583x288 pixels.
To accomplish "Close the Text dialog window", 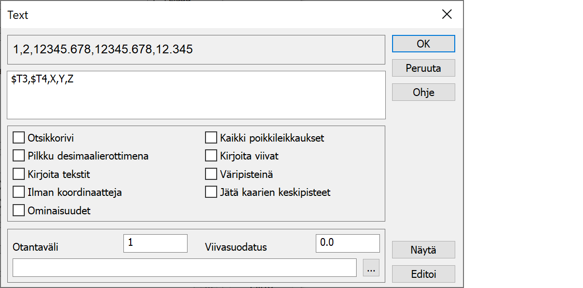I will tap(446, 15).
